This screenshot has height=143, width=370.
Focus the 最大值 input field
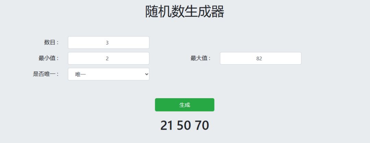(x=260, y=58)
